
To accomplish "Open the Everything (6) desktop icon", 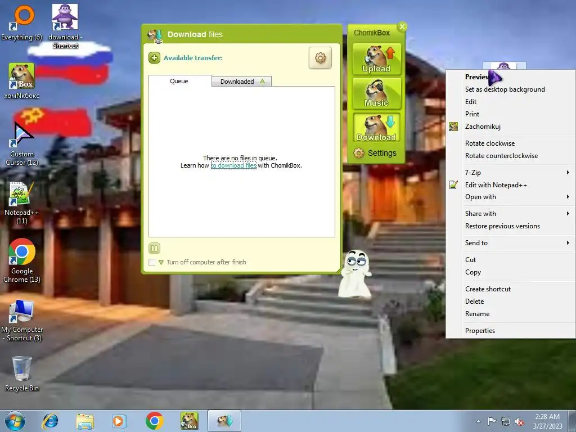I will [x=22, y=22].
